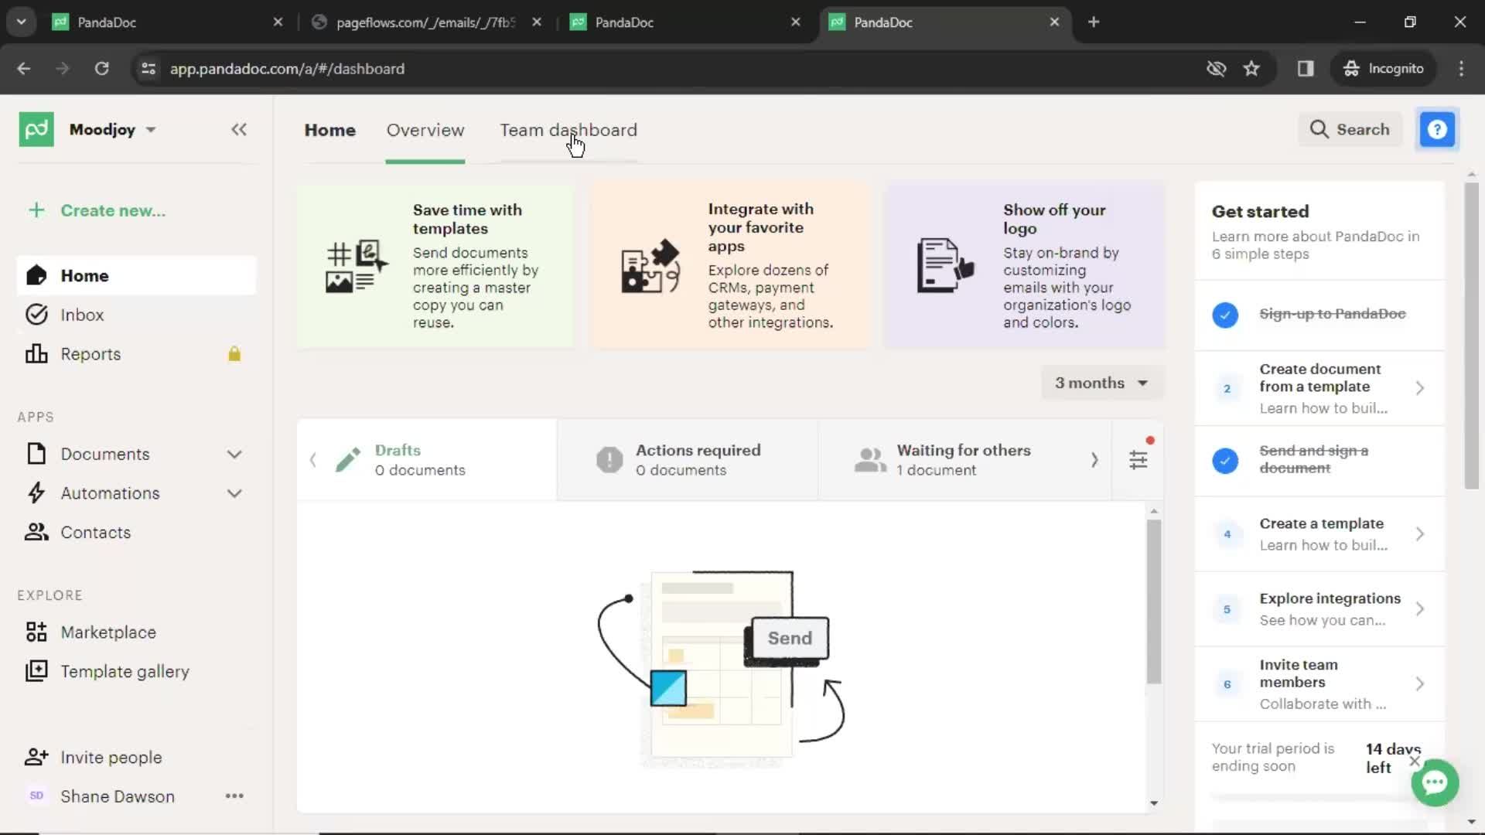Screen dimensions: 1485x835
Task: Click the Documents icon in sidebar
Action: [x=34, y=454]
